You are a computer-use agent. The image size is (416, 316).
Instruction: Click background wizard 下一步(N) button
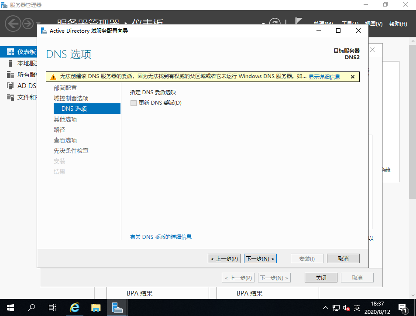pos(274,278)
